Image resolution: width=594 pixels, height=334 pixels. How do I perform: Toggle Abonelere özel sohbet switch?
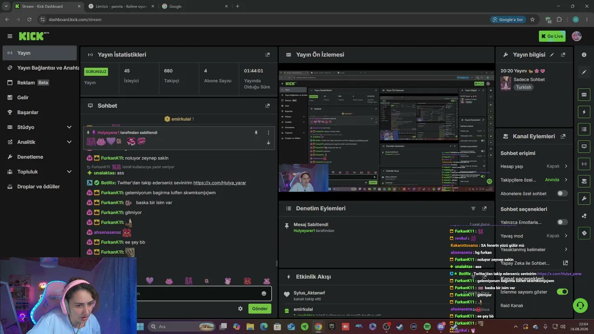coord(562,193)
